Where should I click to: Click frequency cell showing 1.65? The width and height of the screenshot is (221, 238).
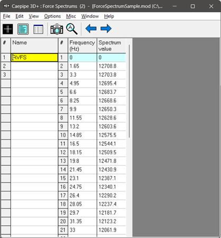click(82, 66)
